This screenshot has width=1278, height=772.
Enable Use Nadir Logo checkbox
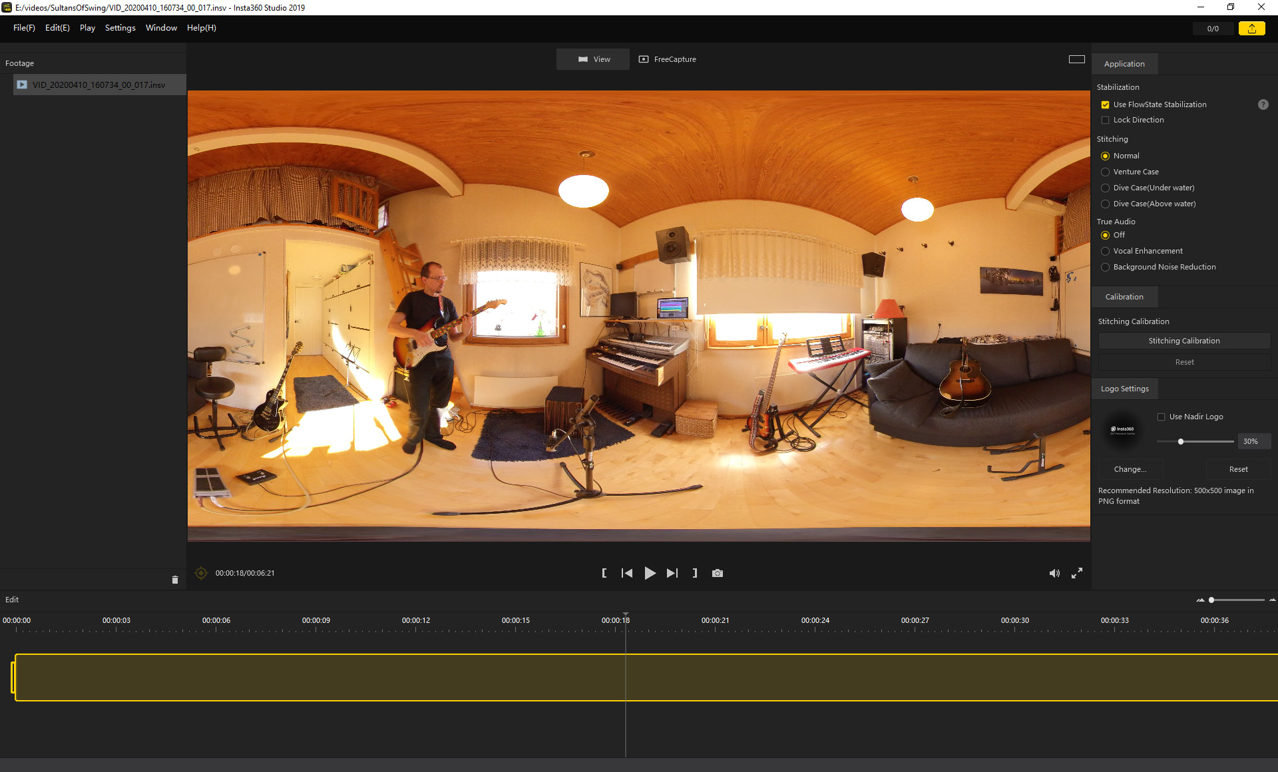click(1161, 417)
